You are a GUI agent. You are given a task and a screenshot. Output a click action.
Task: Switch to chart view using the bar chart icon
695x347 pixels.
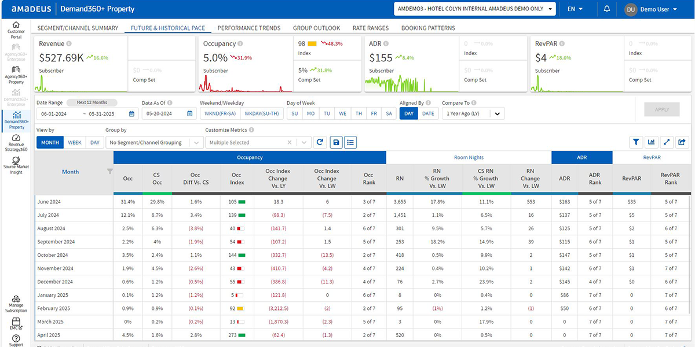[x=652, y=142]
